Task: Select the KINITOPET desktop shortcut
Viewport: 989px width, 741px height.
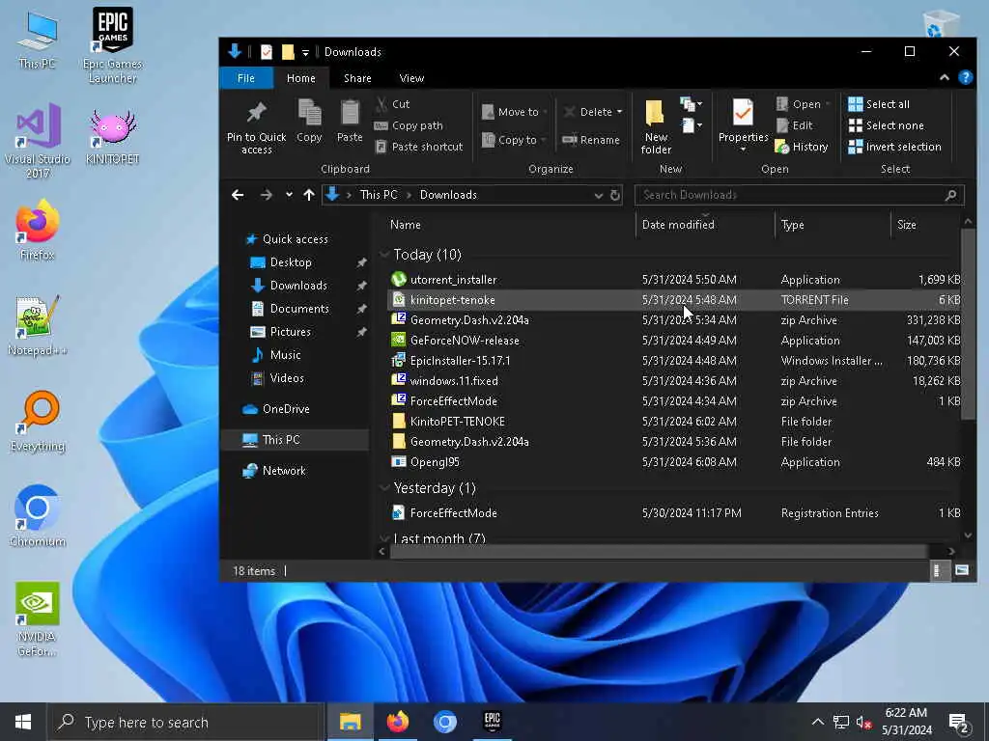Action: pyautogui.click(x=112, y=137)
